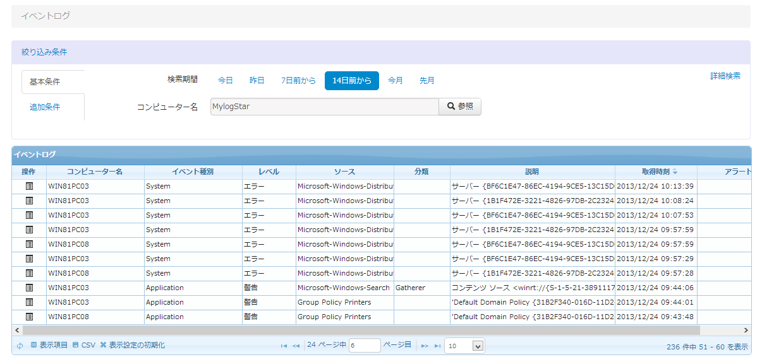Click WIN81PC08 in the 09:57:28 row
Image resolution: width=762 pixels, height=357 pixels.
point(95,273)
